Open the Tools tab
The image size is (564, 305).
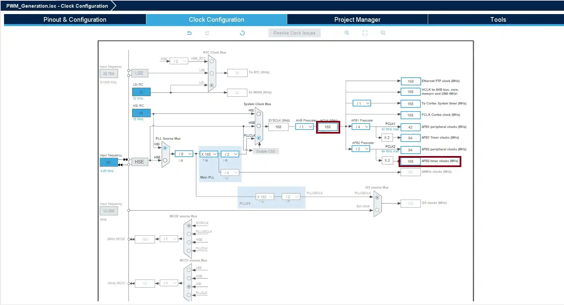[x=498, y=19]
